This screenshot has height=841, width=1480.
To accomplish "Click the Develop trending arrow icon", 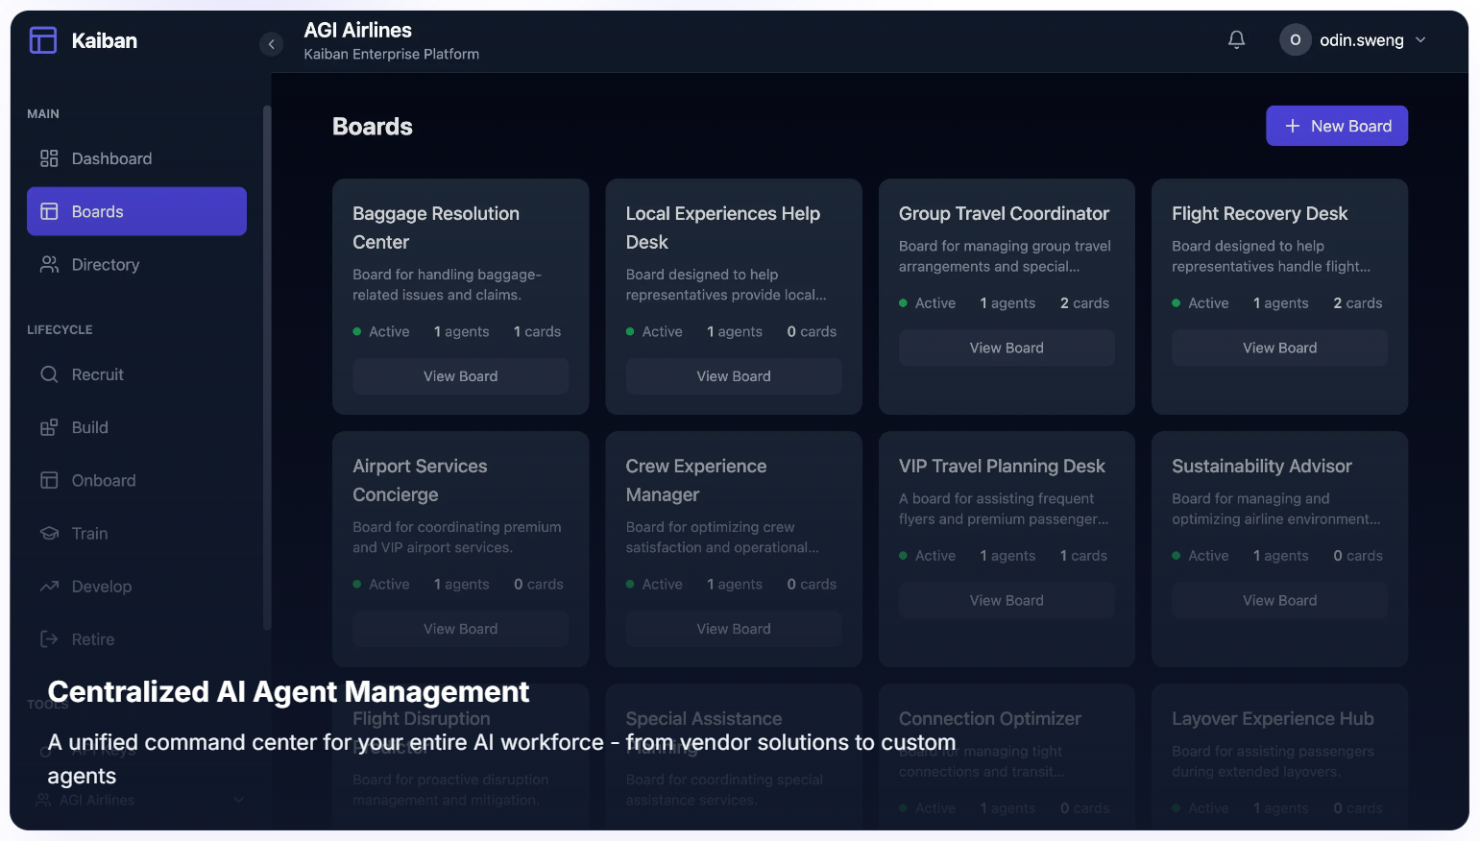I will click(49, 587).
